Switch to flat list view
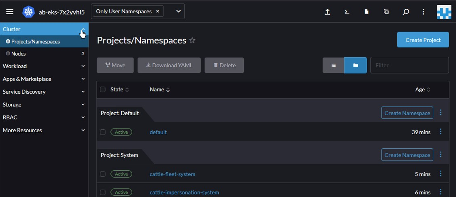The width and height of the screenshot is (456, 197). coord(333,65)
